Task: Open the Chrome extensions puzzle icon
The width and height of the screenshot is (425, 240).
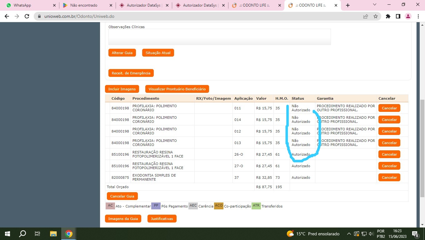Action: (x=388, y=16)
